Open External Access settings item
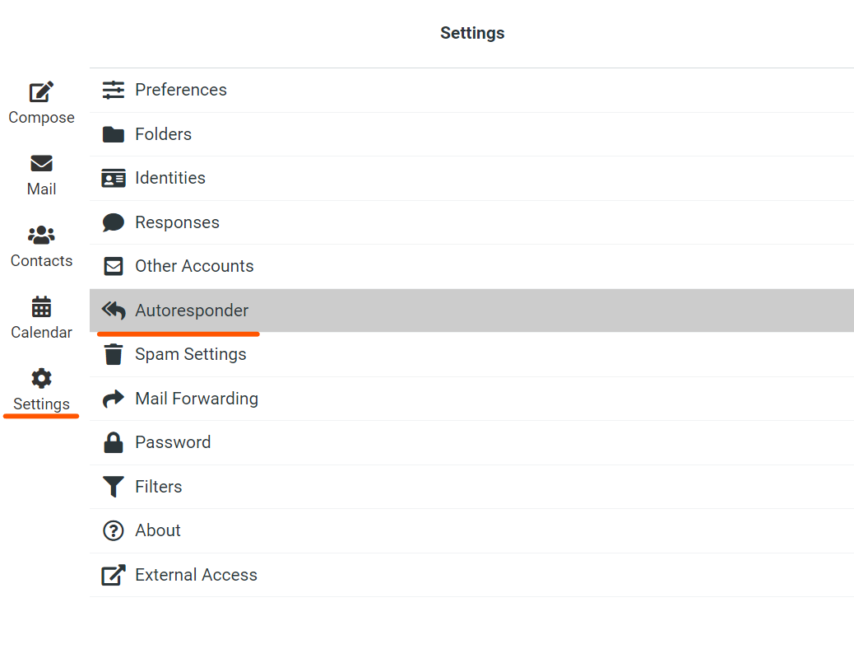854x663 pixels. pyautogui.click(x=471, y=575)
